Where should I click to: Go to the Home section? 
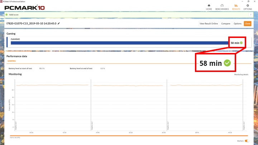tap(209, 7)
